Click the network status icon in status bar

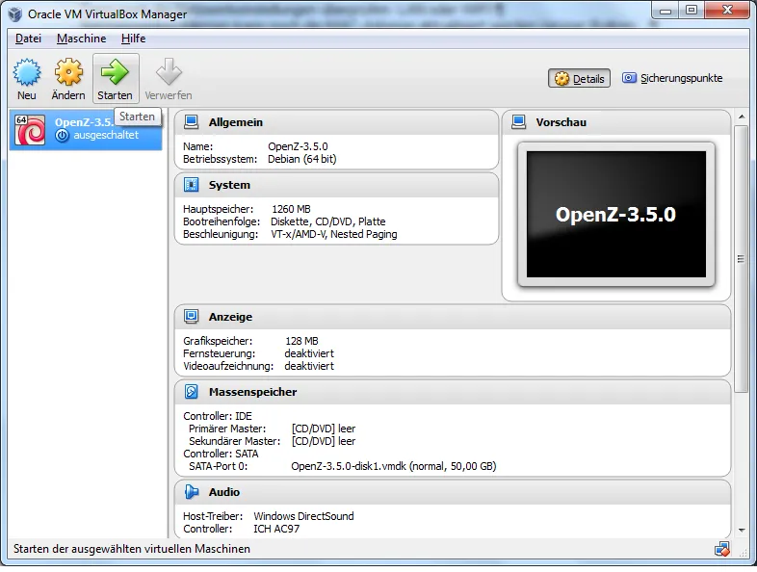pyautogui.click(x=722, y=549)
